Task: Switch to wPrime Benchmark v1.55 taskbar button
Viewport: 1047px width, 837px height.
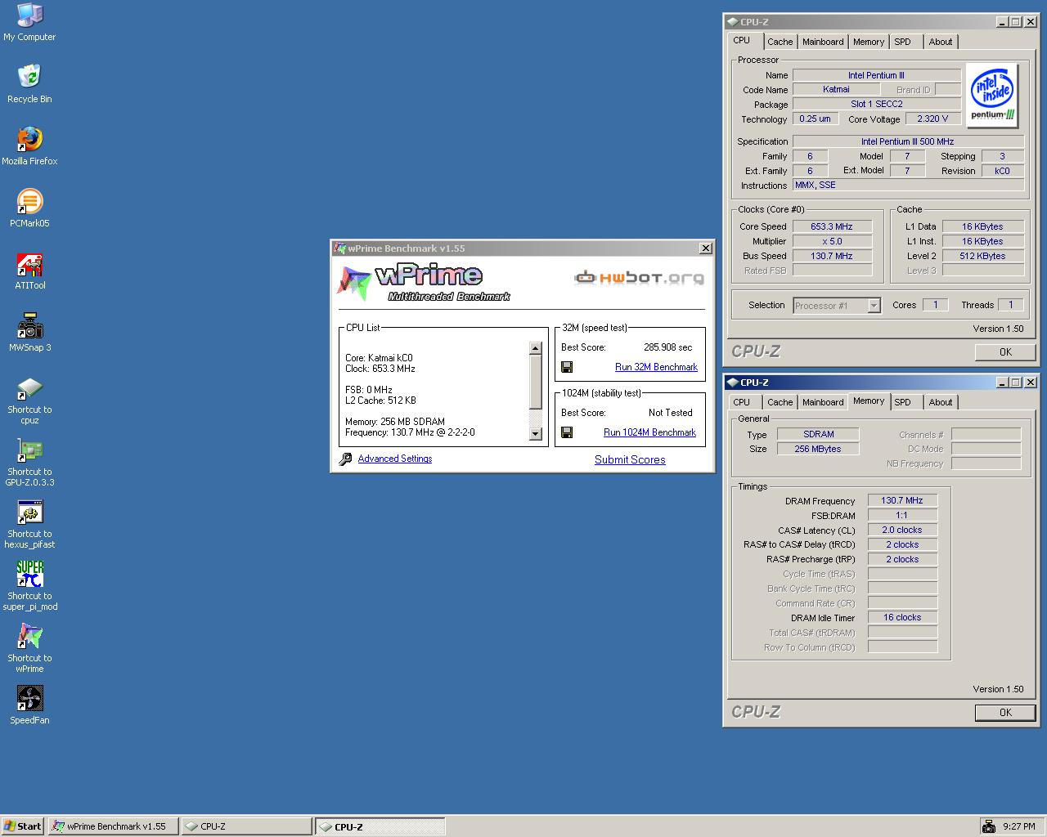Action: coord(113,826)
